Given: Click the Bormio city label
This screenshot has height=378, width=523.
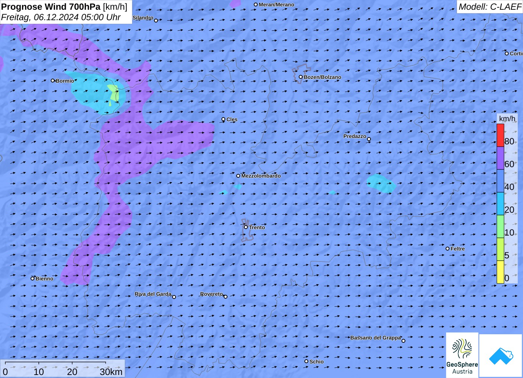Looking at the screenshot, I should (65, 81).
